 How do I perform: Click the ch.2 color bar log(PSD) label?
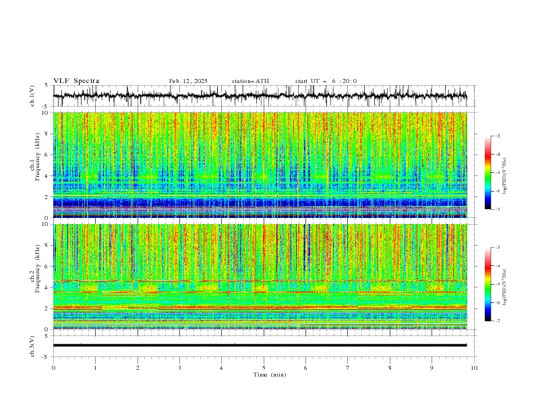(504, 287)
